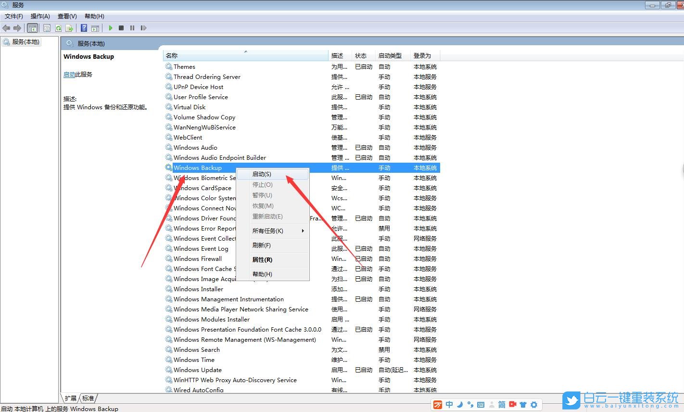Select the Stop Service toolbar icon
Viewport: 684px width, 412px height.
[121, 27]
